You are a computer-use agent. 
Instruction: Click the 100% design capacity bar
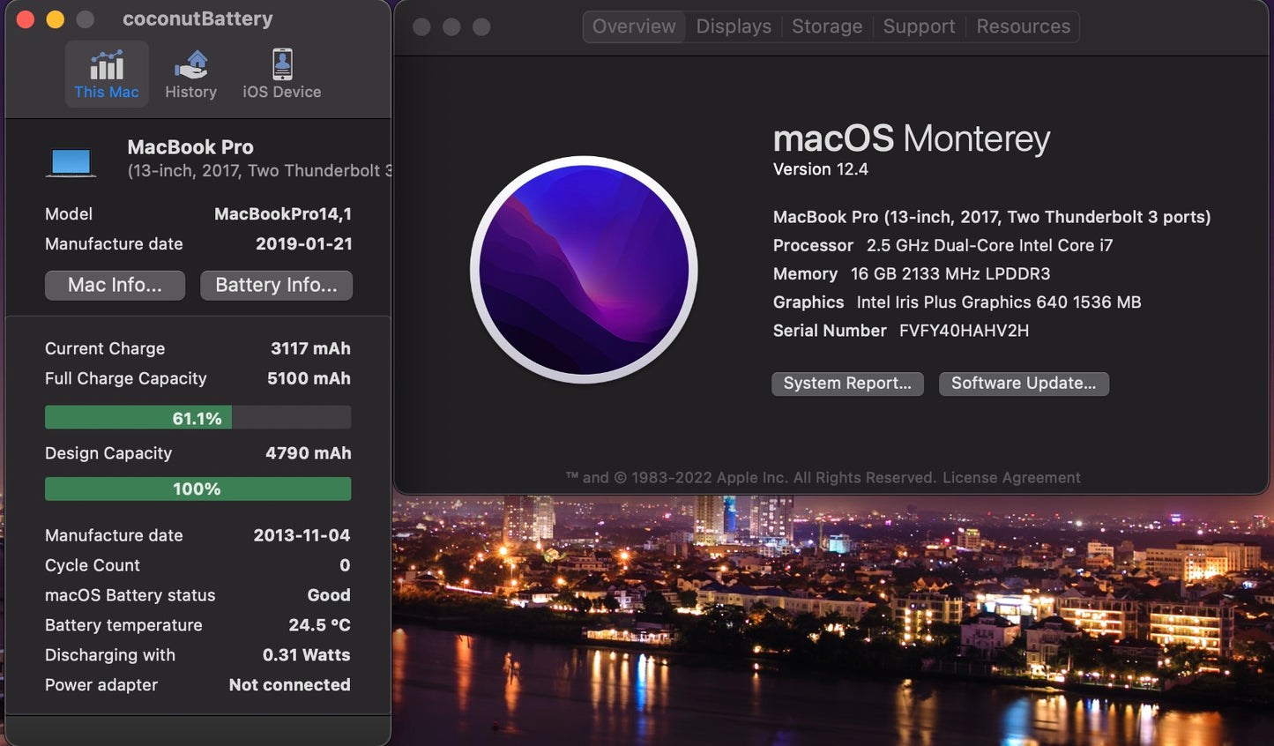tap(197, 489)
